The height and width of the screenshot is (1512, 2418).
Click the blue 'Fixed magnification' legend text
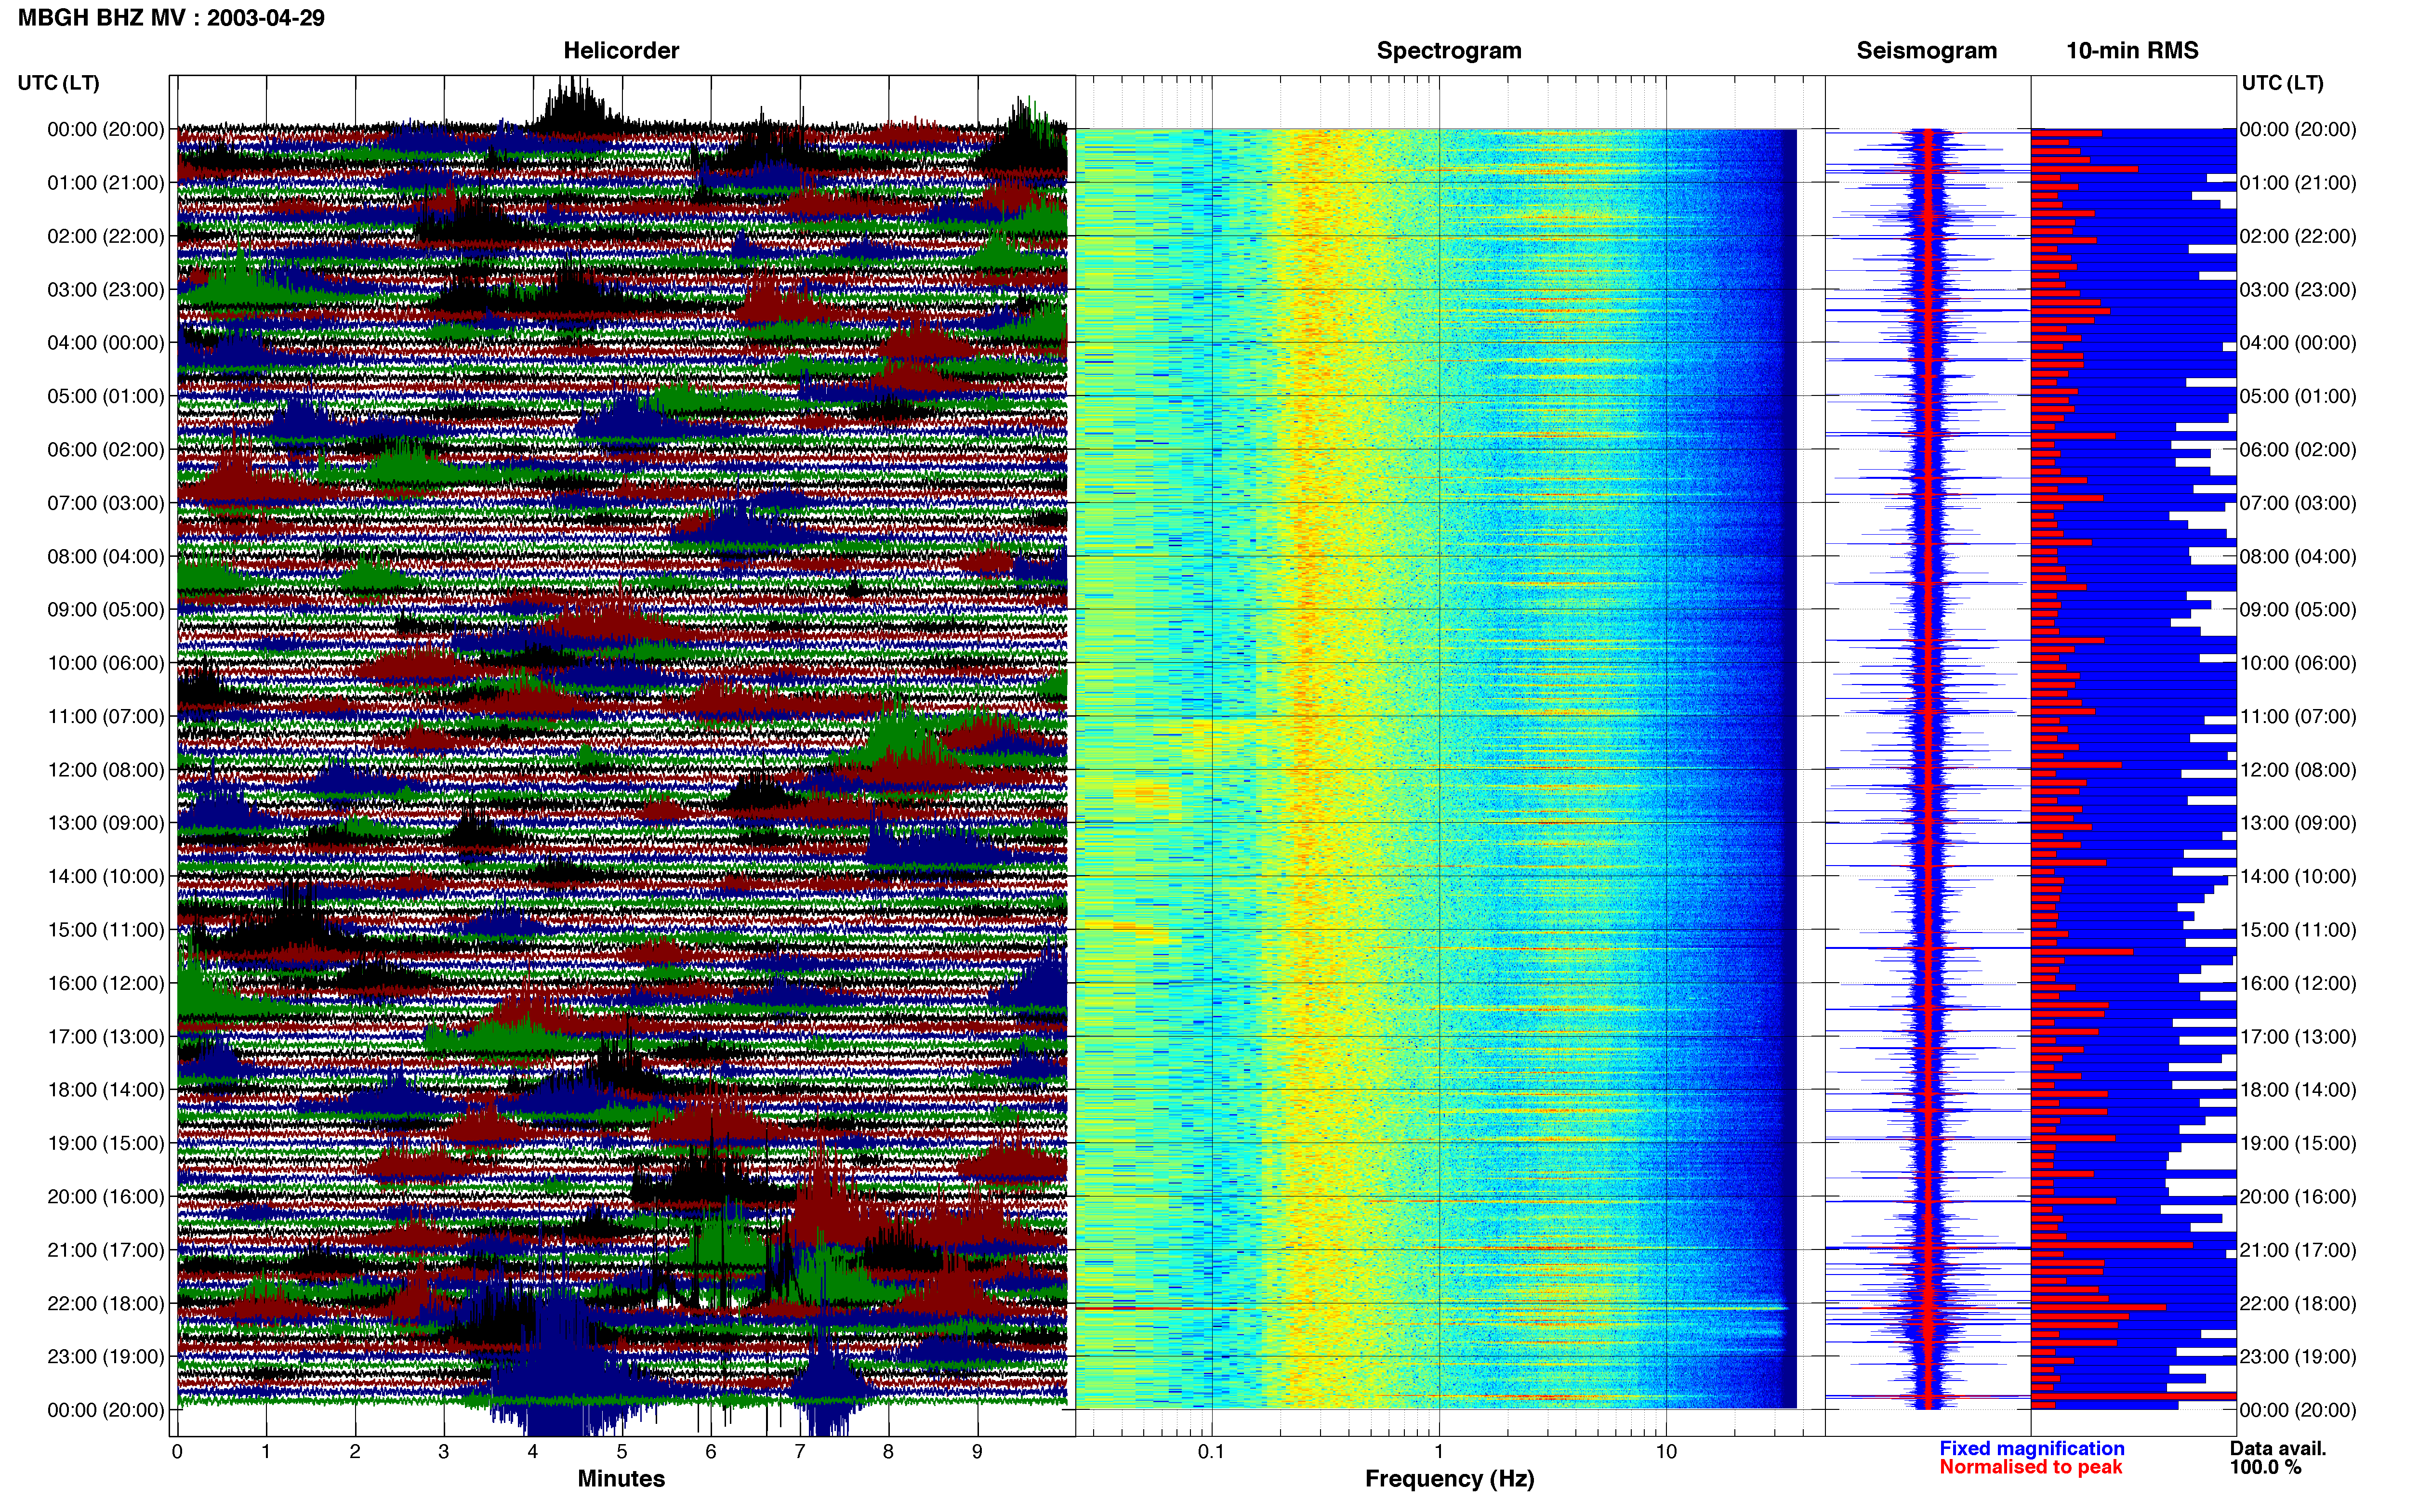point(2031,1449)
